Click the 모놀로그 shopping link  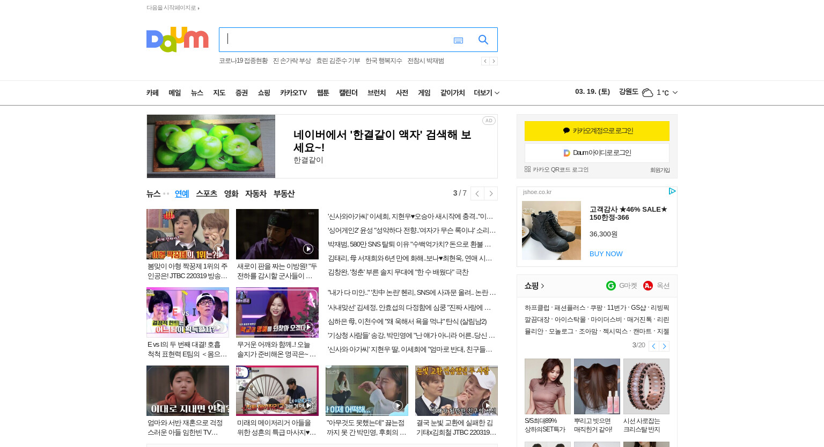(561, 331)
